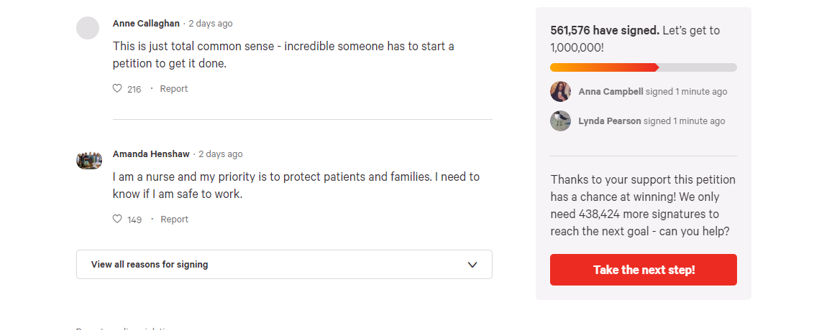This screenshot has width=837, height=330.
Task: Click Amanda Henshaw's profile picture
Action: pyautogui.click(x=89, y=160)
